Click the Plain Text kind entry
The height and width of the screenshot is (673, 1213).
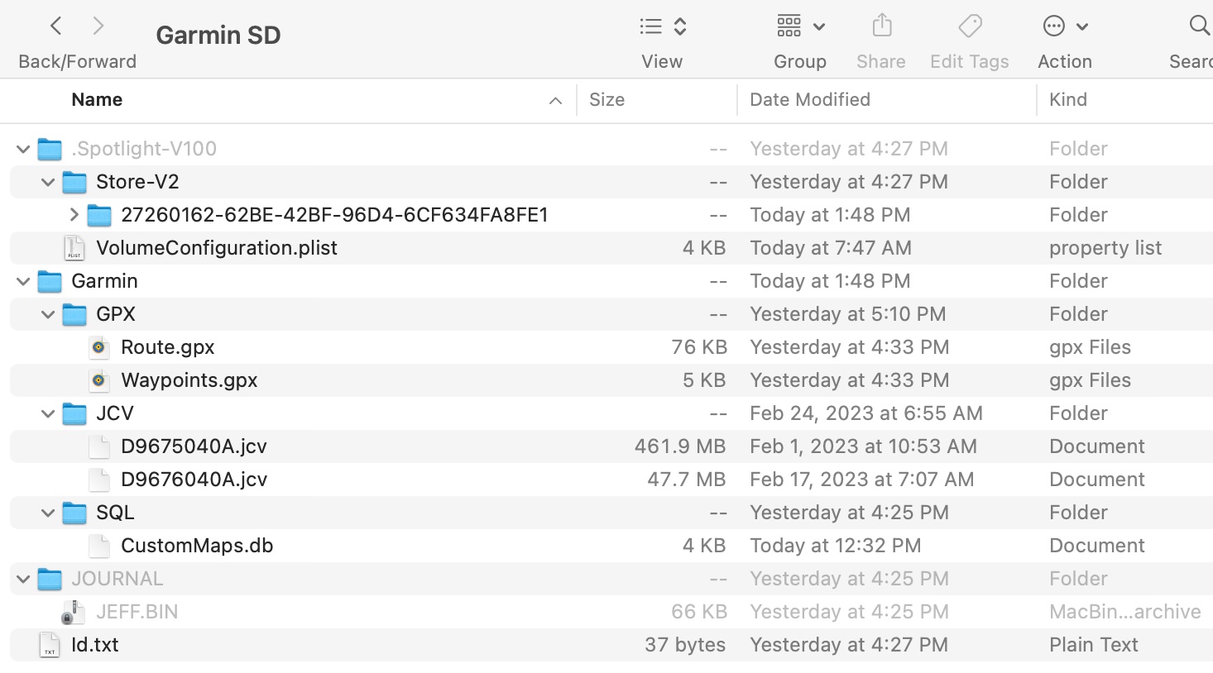point(1094,645)
